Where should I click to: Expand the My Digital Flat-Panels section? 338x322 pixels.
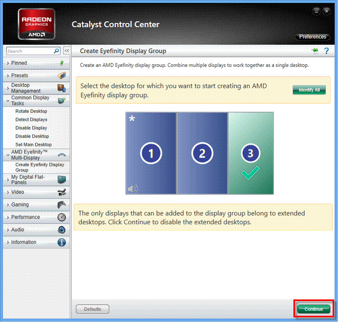(x=8, y=180)
